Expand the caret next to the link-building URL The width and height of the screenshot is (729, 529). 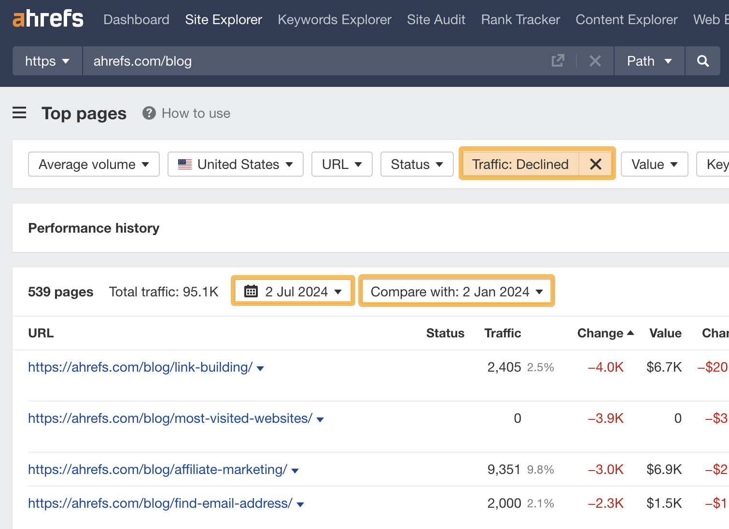point(260,368)
